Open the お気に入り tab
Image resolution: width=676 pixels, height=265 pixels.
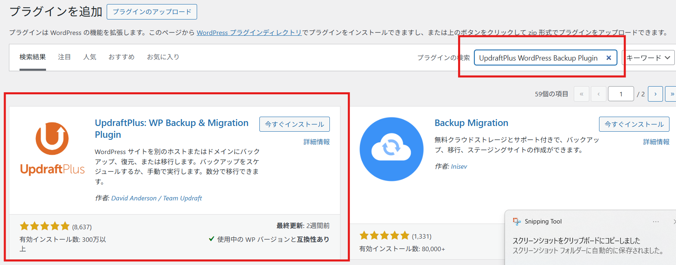click(x=163, y=57)
